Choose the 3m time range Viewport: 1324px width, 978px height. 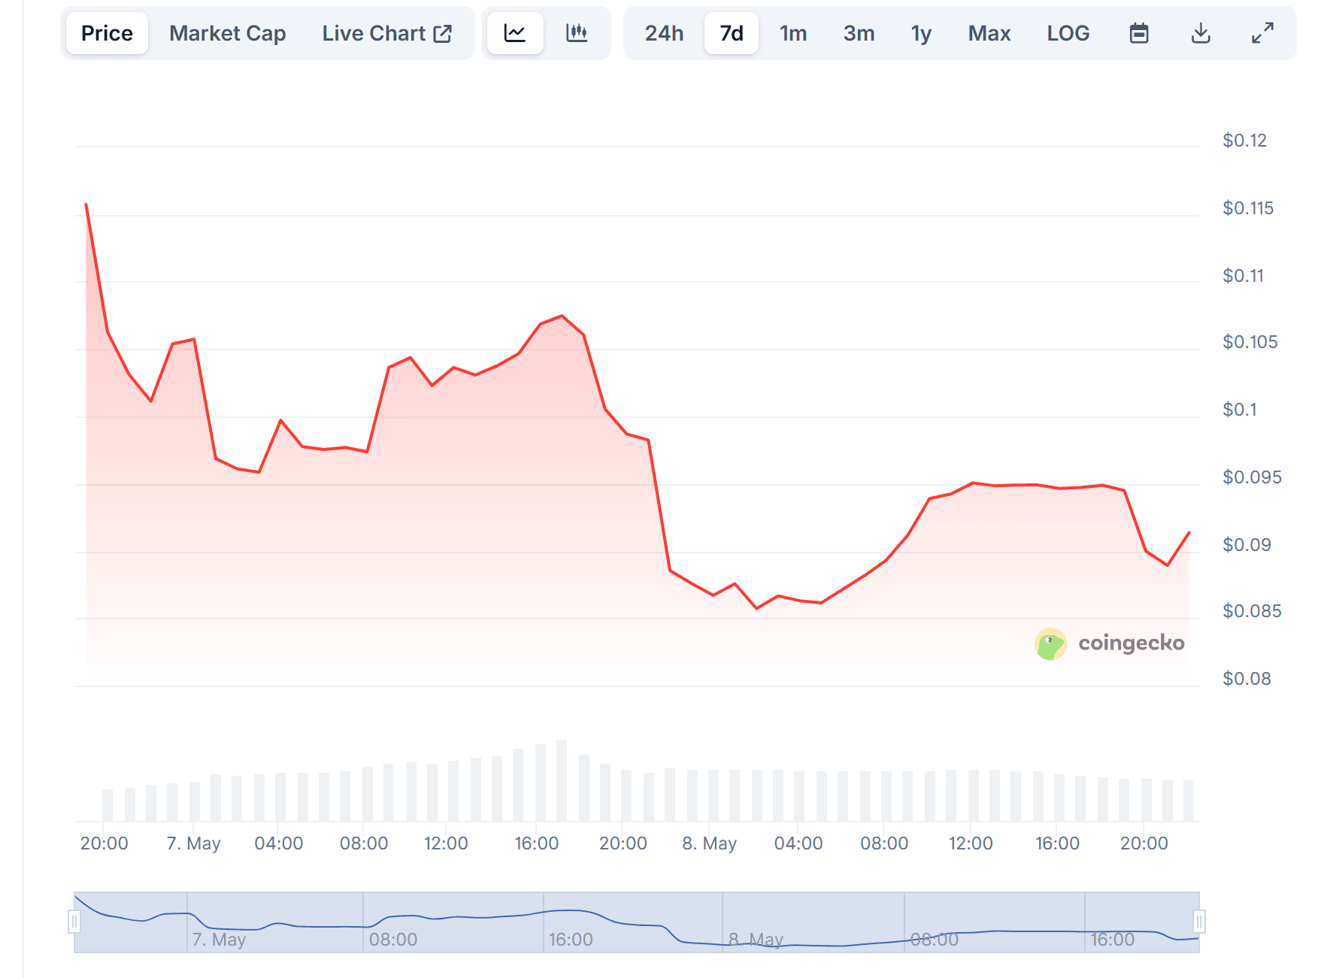(x=859, y=33)
